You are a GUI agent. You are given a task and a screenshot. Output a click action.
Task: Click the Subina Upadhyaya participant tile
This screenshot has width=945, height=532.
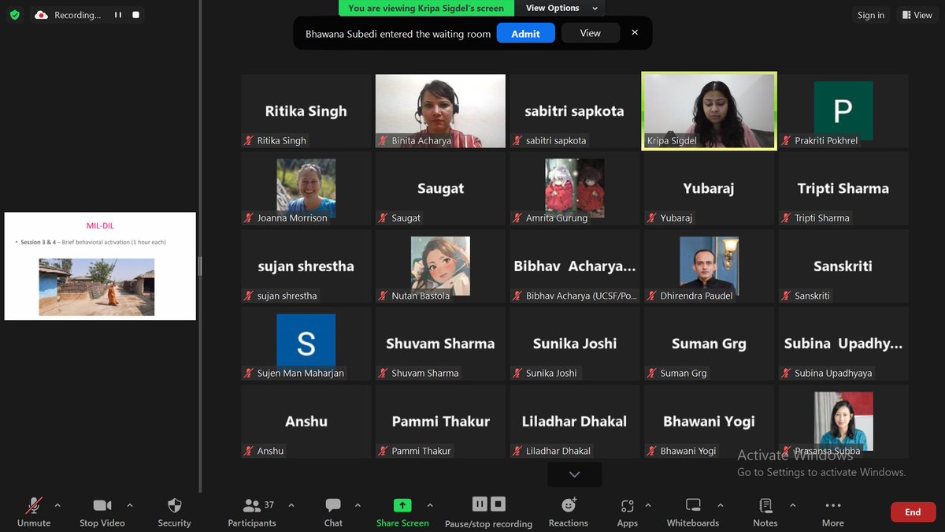click(843, 344)
